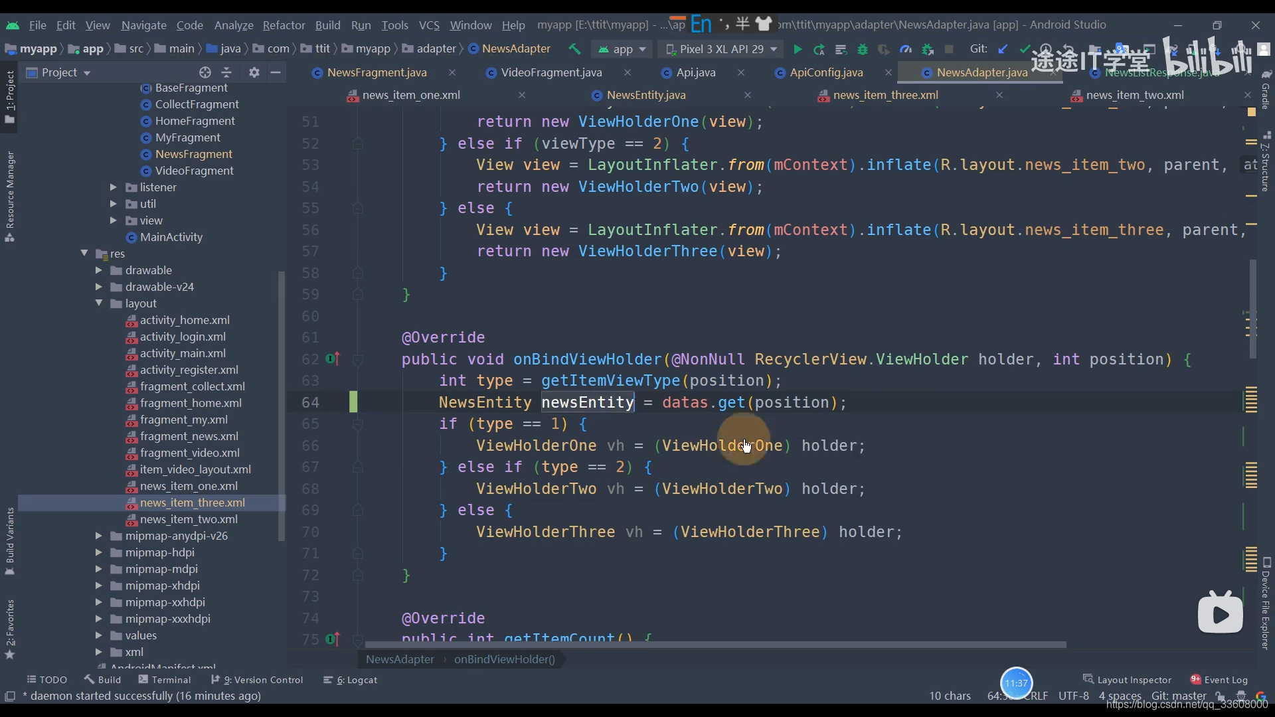
Task: Open 6: Logcat tool window
Action: point(350,680)
